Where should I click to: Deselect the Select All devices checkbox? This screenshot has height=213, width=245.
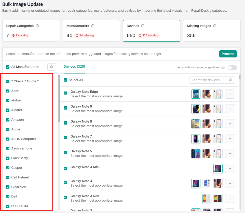click(65, 80)
